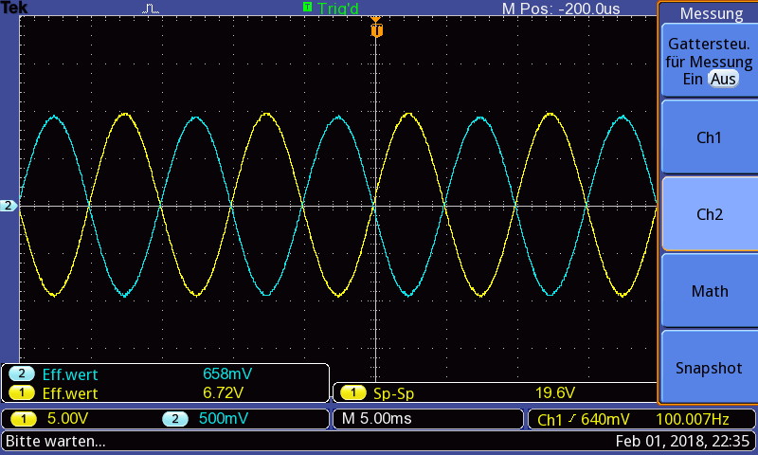758x455 pixels.
Task: Select the Ch1 measurement source button
Action: (x=709, y=136)
